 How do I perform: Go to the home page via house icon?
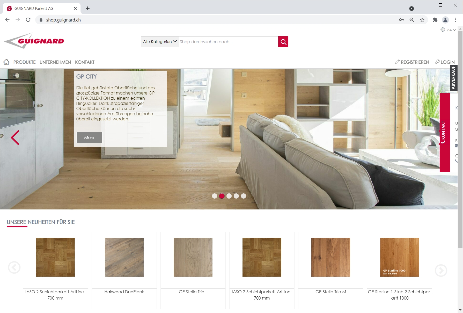pos(6,62)
